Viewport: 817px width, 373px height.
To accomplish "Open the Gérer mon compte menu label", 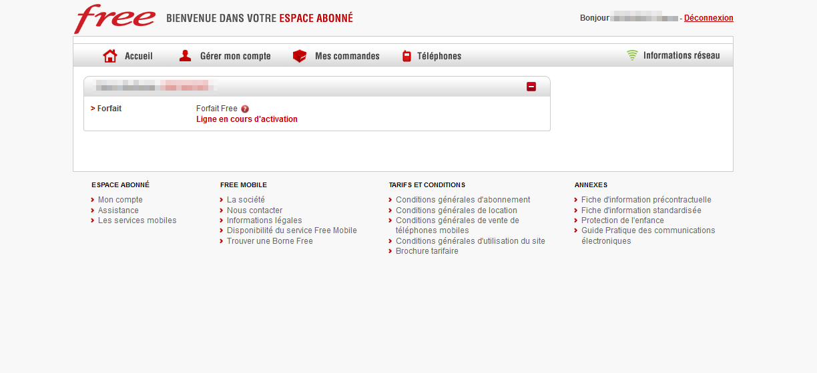I will (236, 56).
